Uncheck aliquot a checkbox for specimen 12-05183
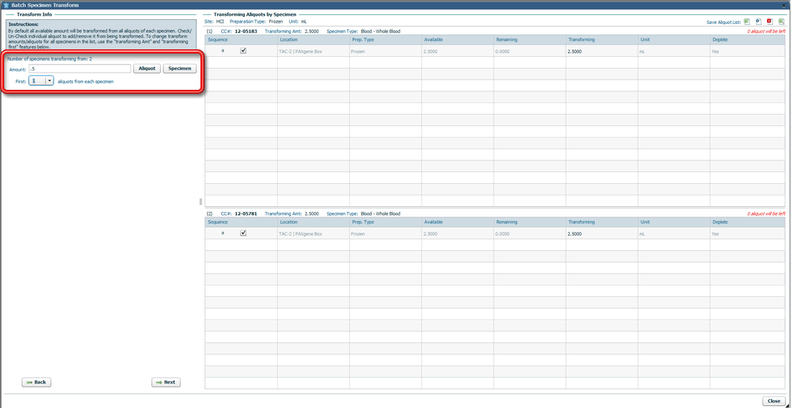This screenshot has width=791, height=408. tap(243, 51)
